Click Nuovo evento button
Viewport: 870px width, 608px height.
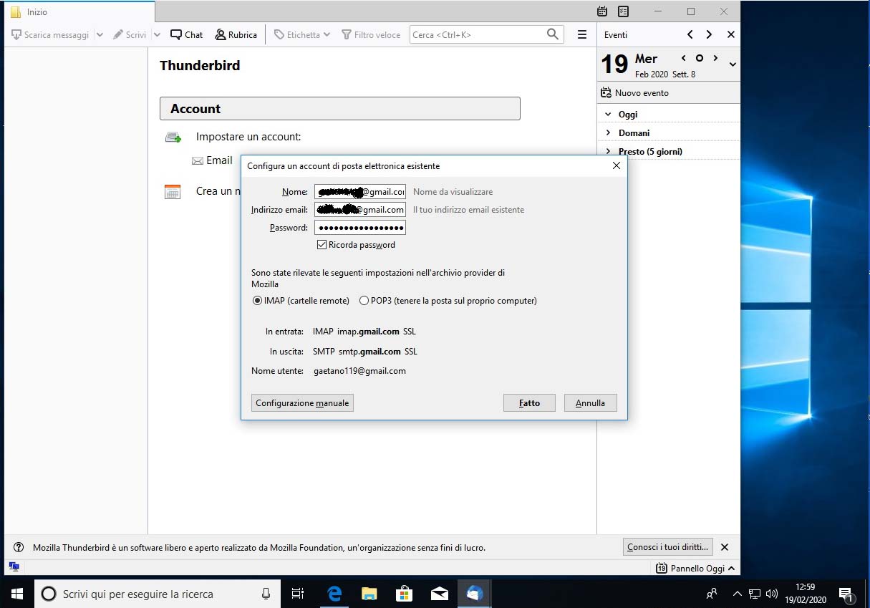(635, 93)
